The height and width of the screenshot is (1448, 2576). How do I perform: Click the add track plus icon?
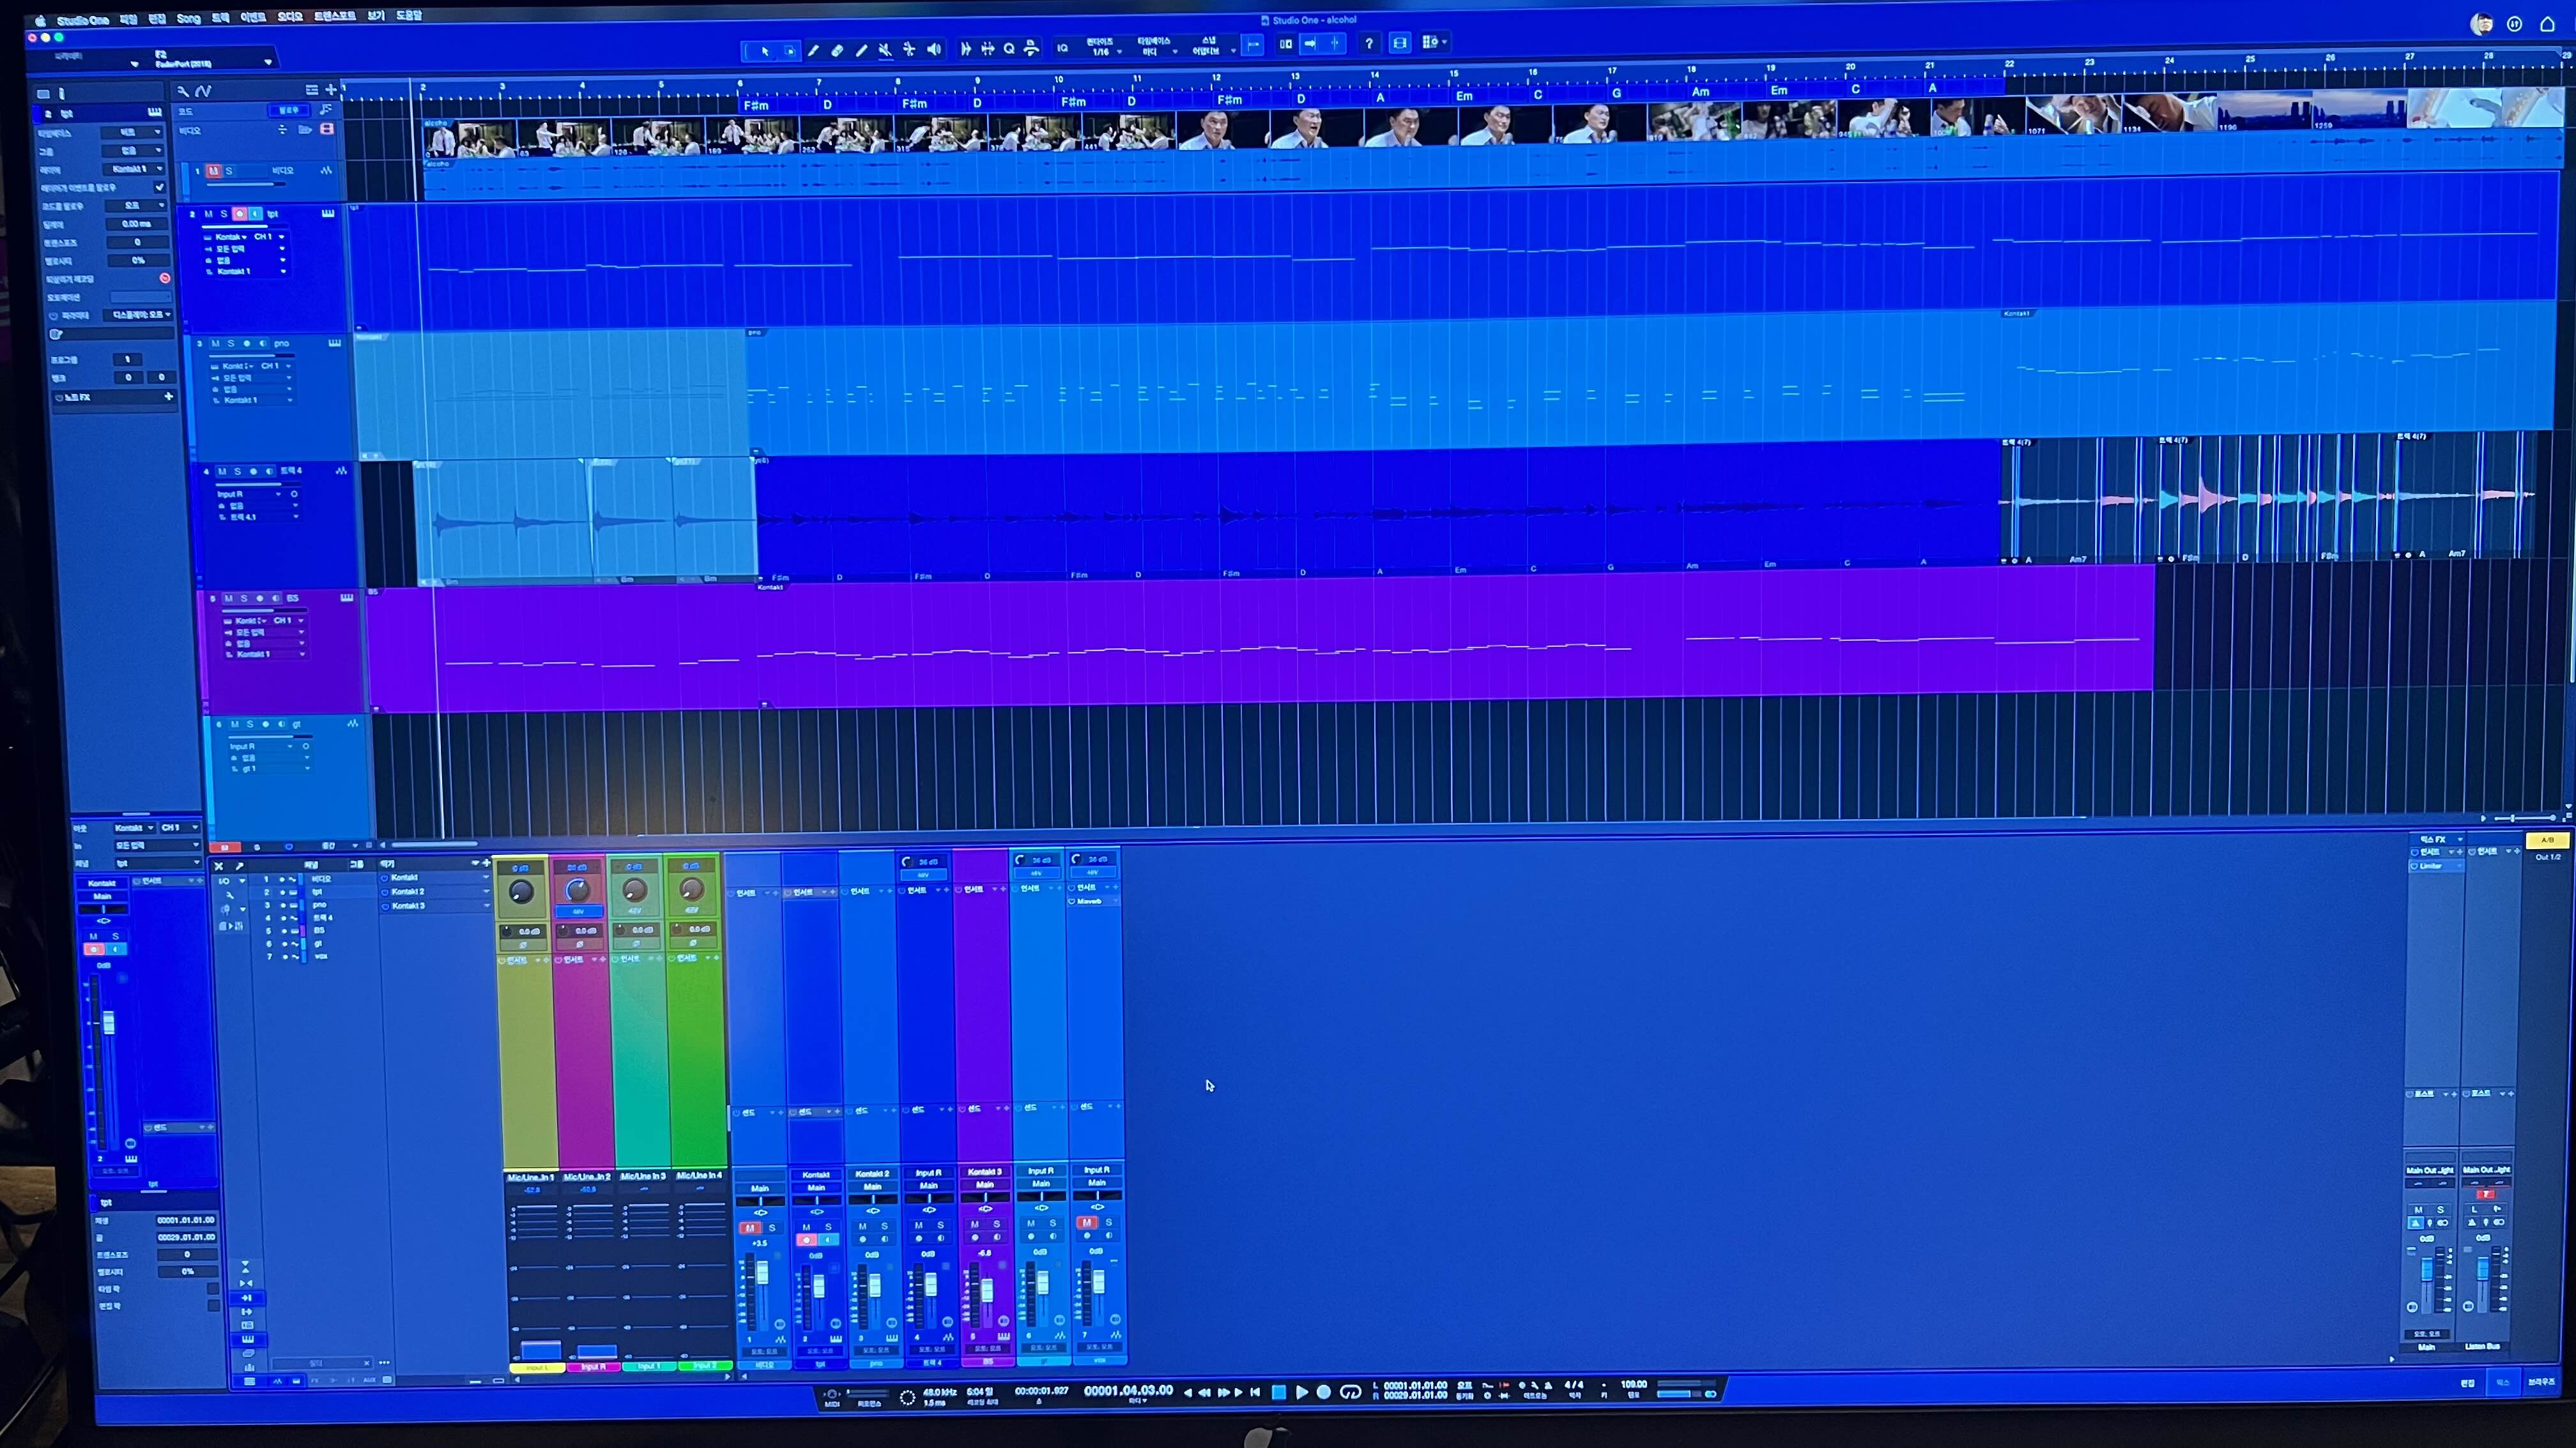coord(331,90)
